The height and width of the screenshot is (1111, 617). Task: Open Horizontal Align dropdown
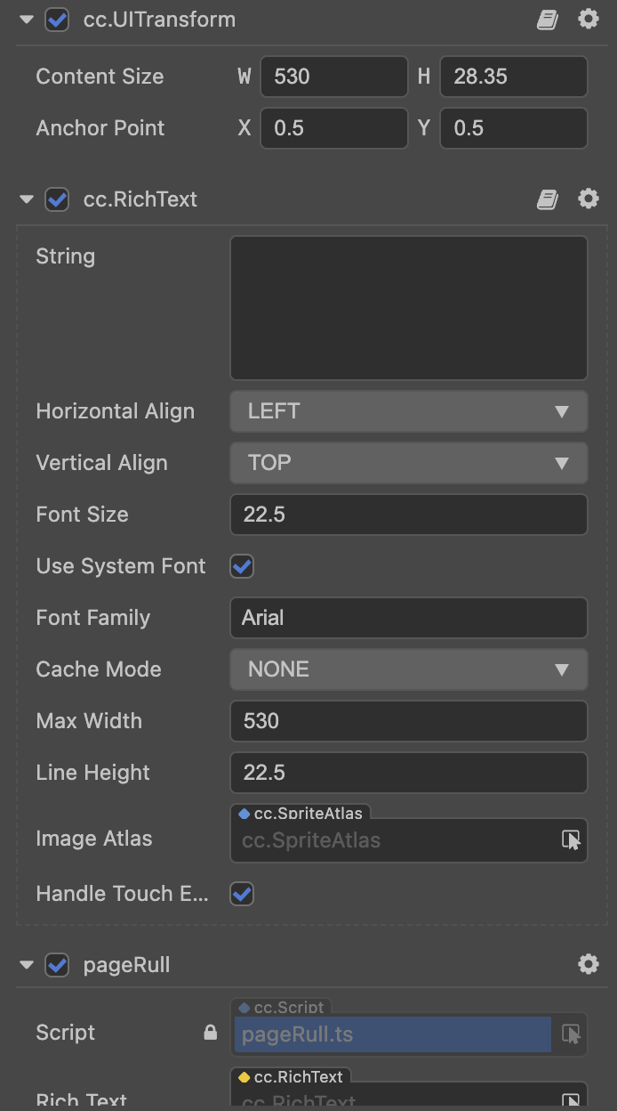pos(409,411)
